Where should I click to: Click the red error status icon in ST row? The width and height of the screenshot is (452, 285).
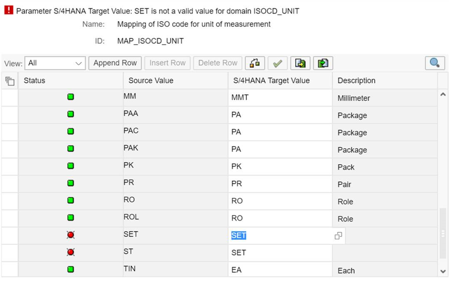pos(70,252)
